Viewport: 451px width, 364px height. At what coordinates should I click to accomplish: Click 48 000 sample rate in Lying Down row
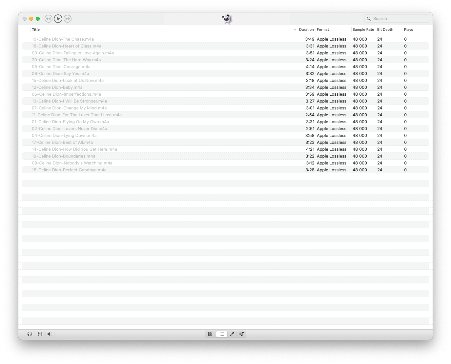click(x=360, y=136)
